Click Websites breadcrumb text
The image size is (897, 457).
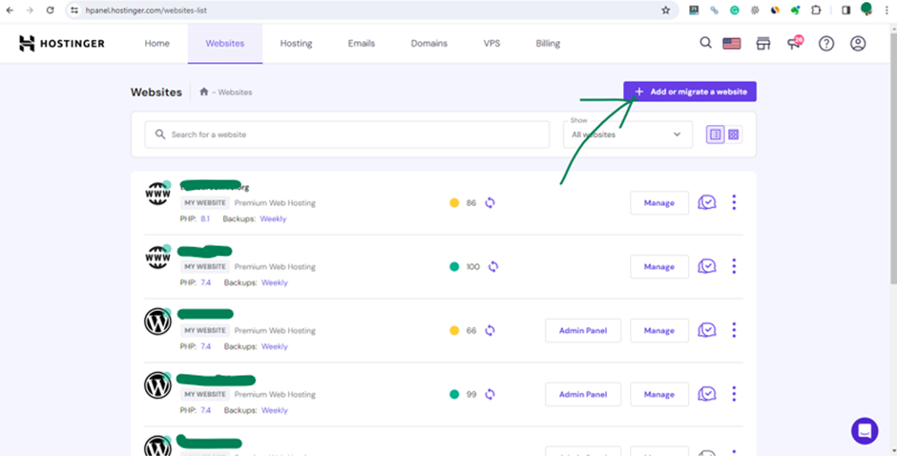click(x=235, y=93)
